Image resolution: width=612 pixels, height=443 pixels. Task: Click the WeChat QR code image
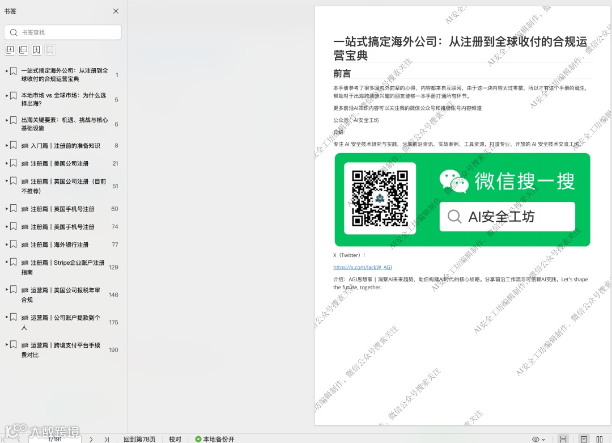380,198
